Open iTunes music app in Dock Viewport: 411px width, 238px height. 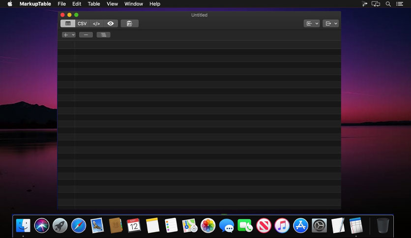282,225
